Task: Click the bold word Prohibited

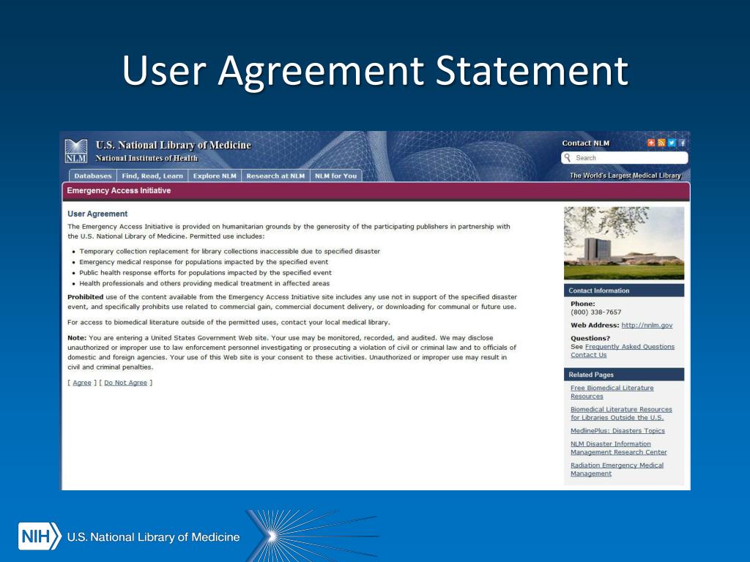Action: point(85,297)
